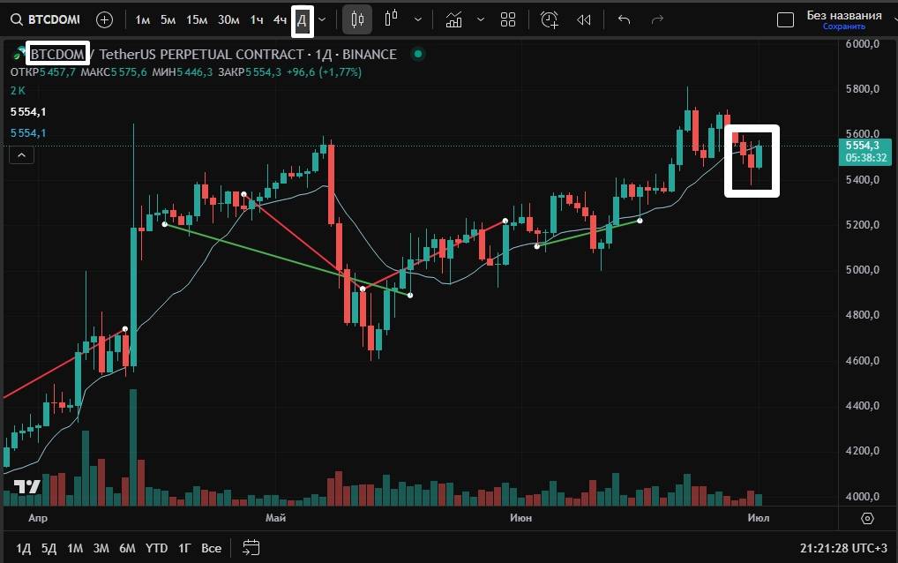Set the range to 1Г
The width and height of the screenshot is (898, 563).
coord(184,548)
